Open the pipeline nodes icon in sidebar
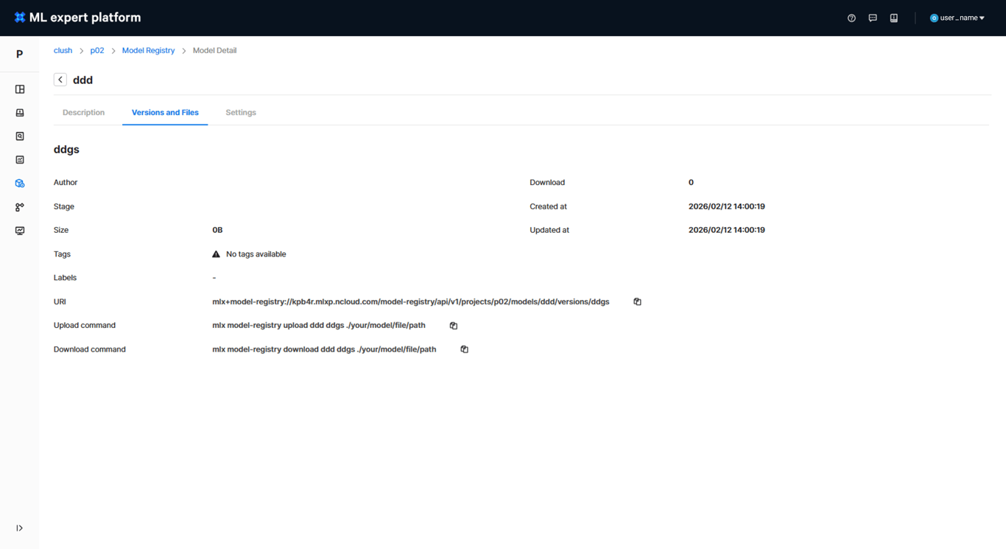1006x549 pixels. [20, 207]
